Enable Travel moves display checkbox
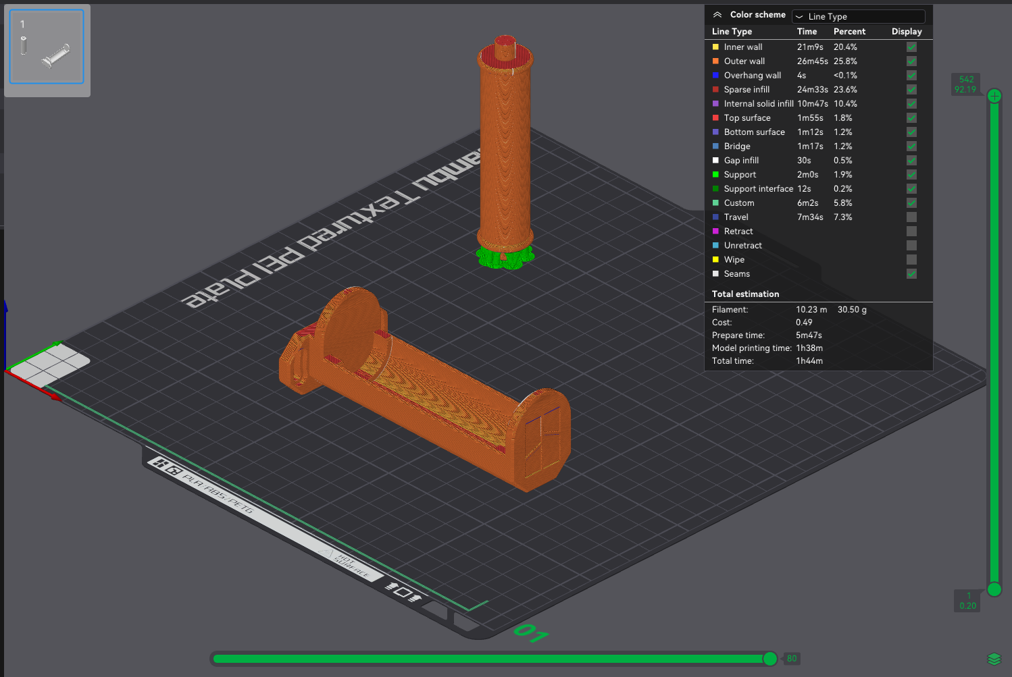The width and height of the screenshot is (1012, 677). point(911,217)
